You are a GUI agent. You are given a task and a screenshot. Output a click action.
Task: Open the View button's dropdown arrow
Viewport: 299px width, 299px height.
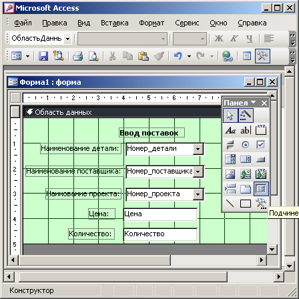coord(27,56)
